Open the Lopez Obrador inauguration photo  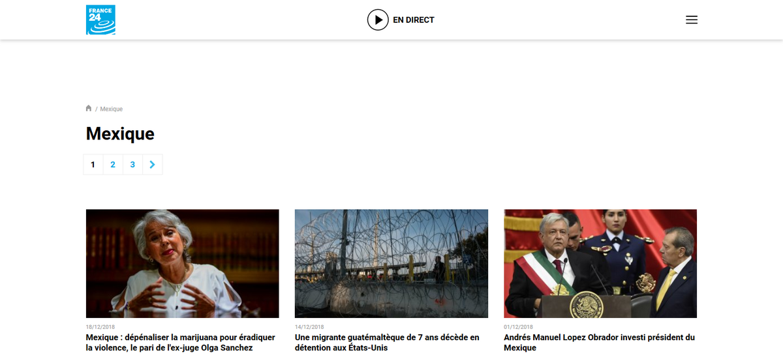click(600, 263)
